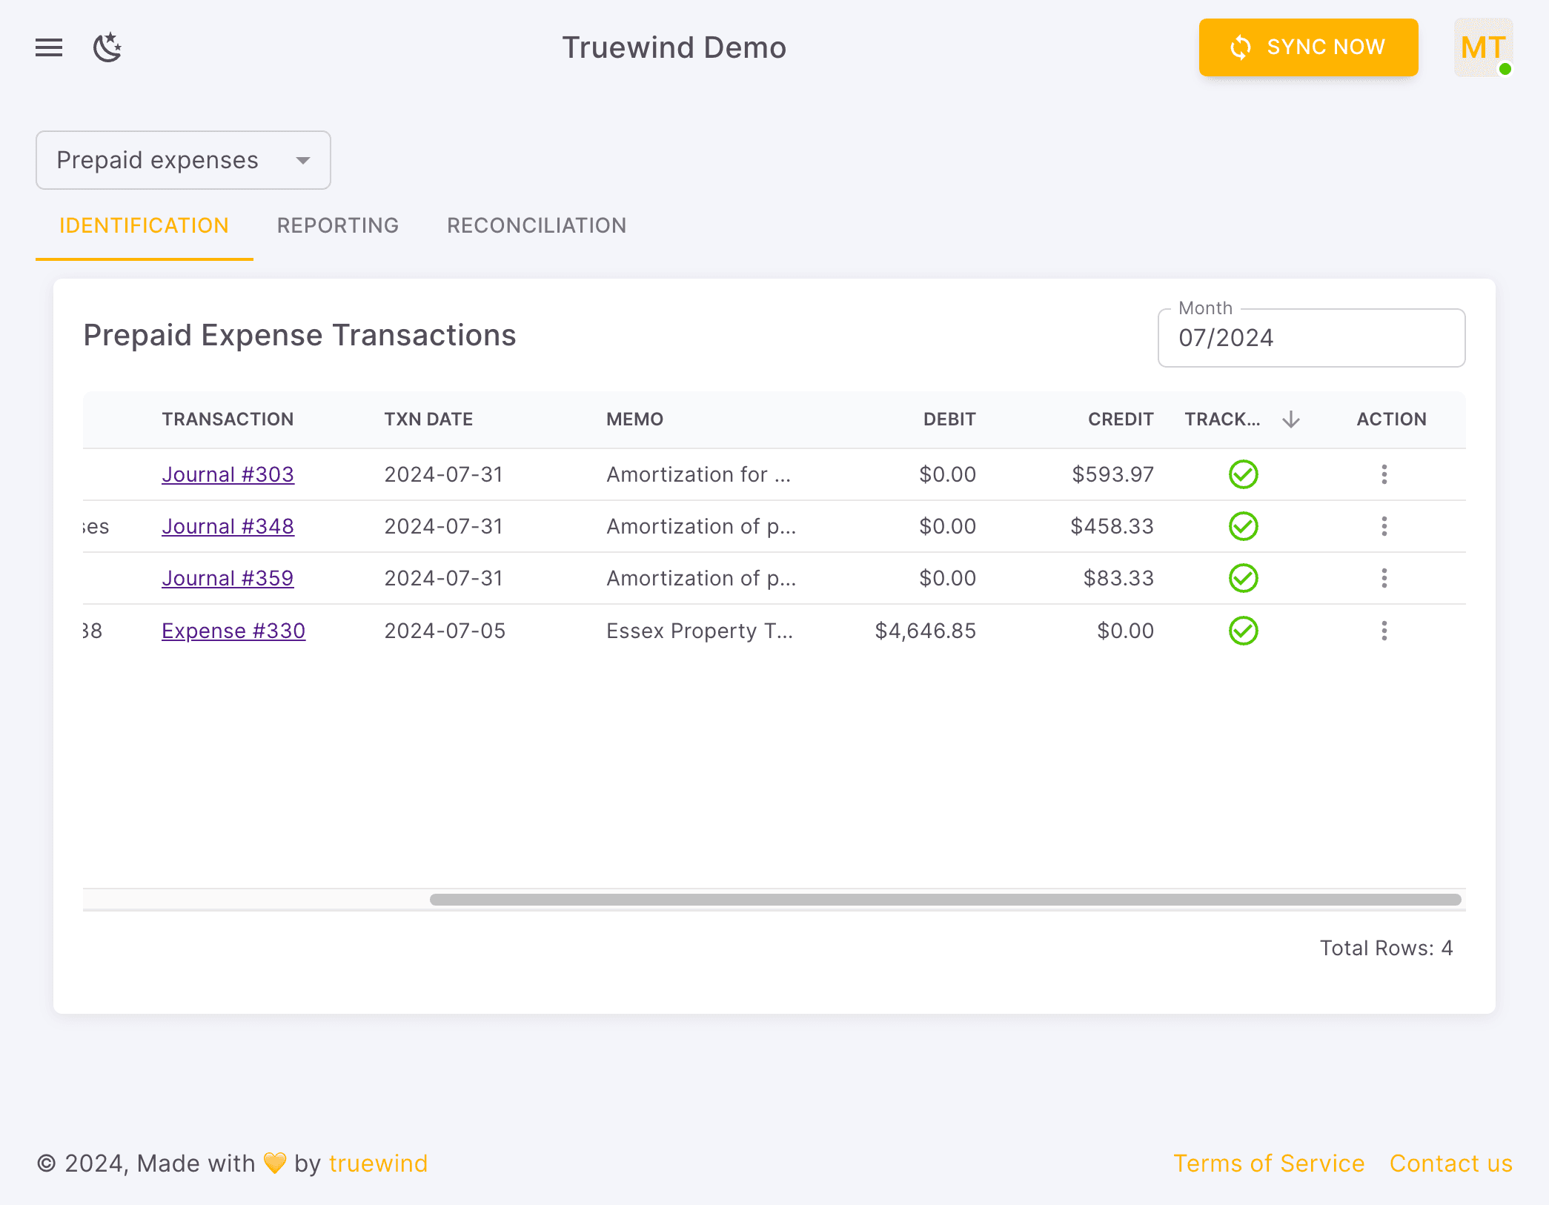Open the MT profile avatar
This screenshot has height=1205, width=1549.
click(1482, 47)
